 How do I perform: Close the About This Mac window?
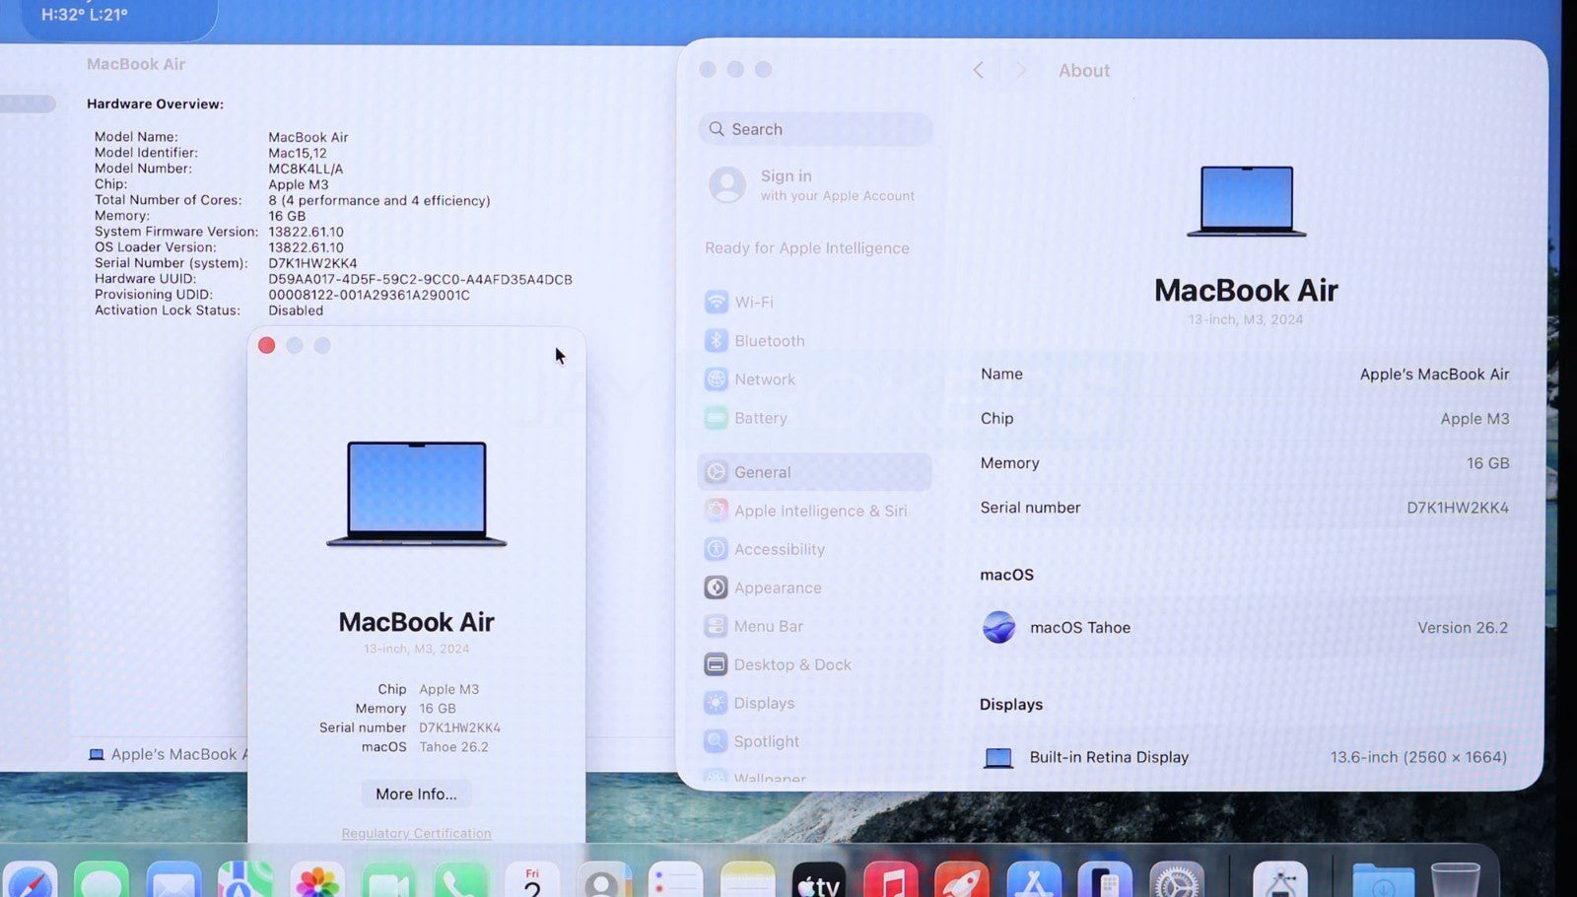click(x=266, y=345)
